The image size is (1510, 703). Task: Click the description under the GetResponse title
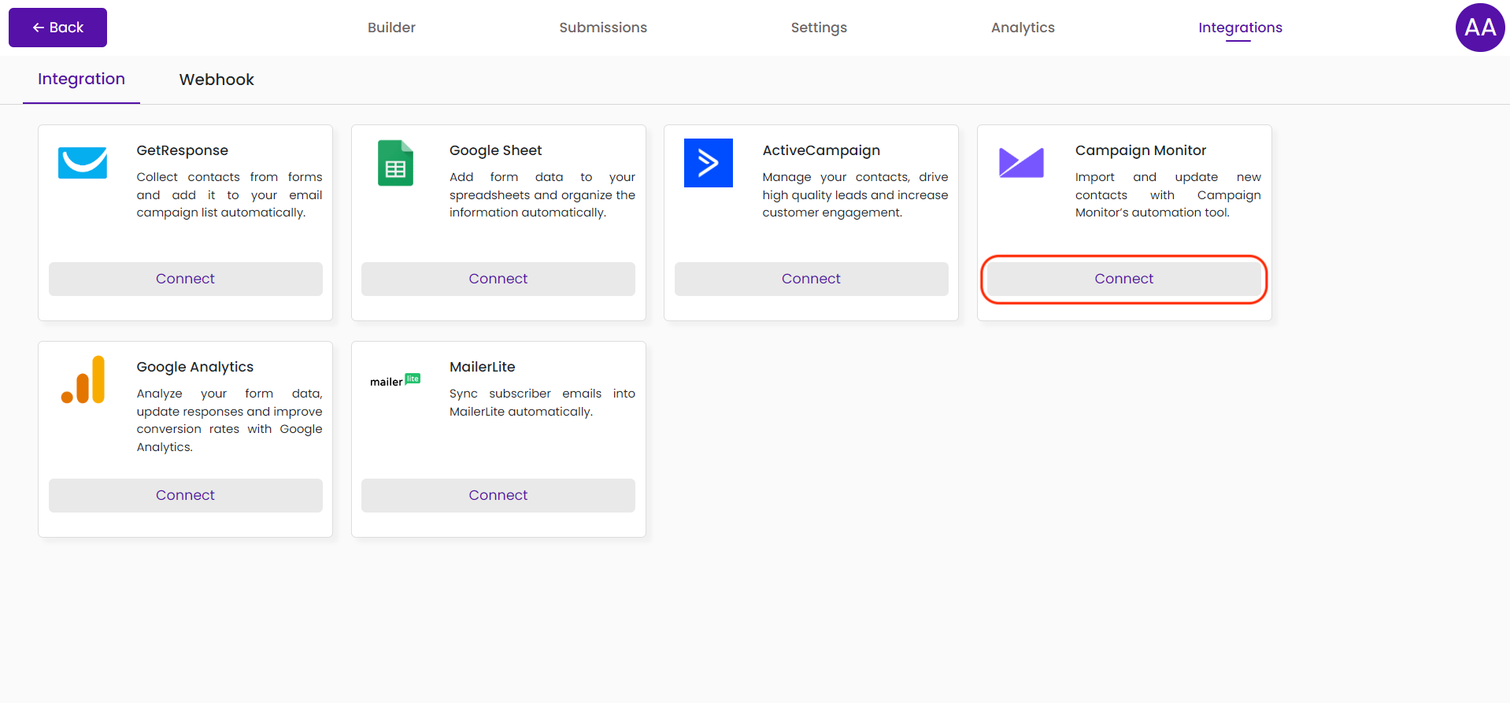[229, 194]
